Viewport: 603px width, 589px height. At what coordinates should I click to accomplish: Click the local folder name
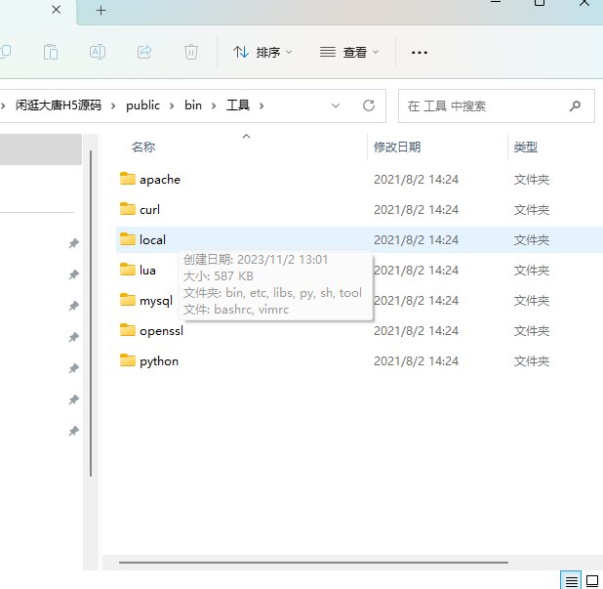(x=152, y=240)
